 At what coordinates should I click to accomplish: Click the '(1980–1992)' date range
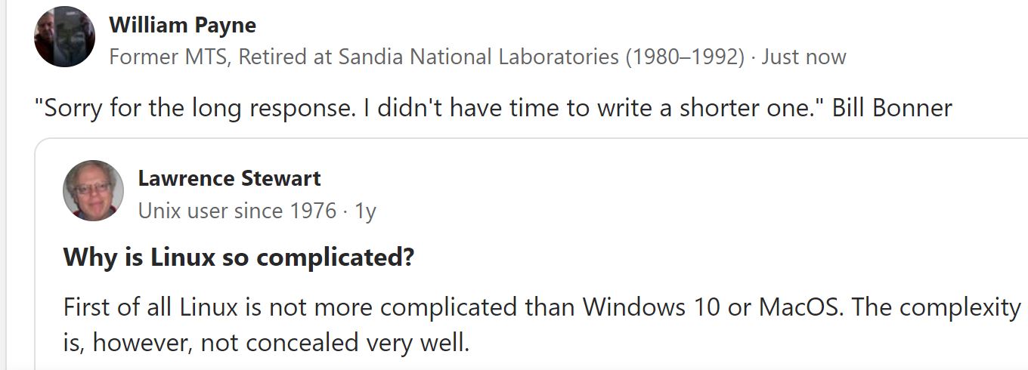coord(685,57)
